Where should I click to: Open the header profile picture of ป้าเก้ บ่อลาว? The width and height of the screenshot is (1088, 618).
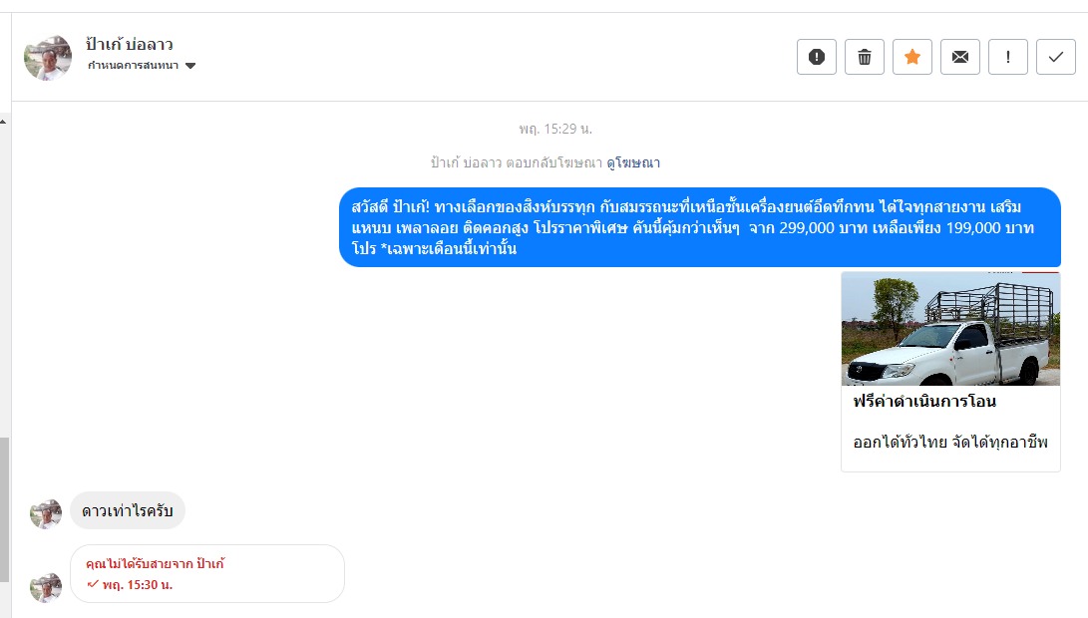coord(48,58)
